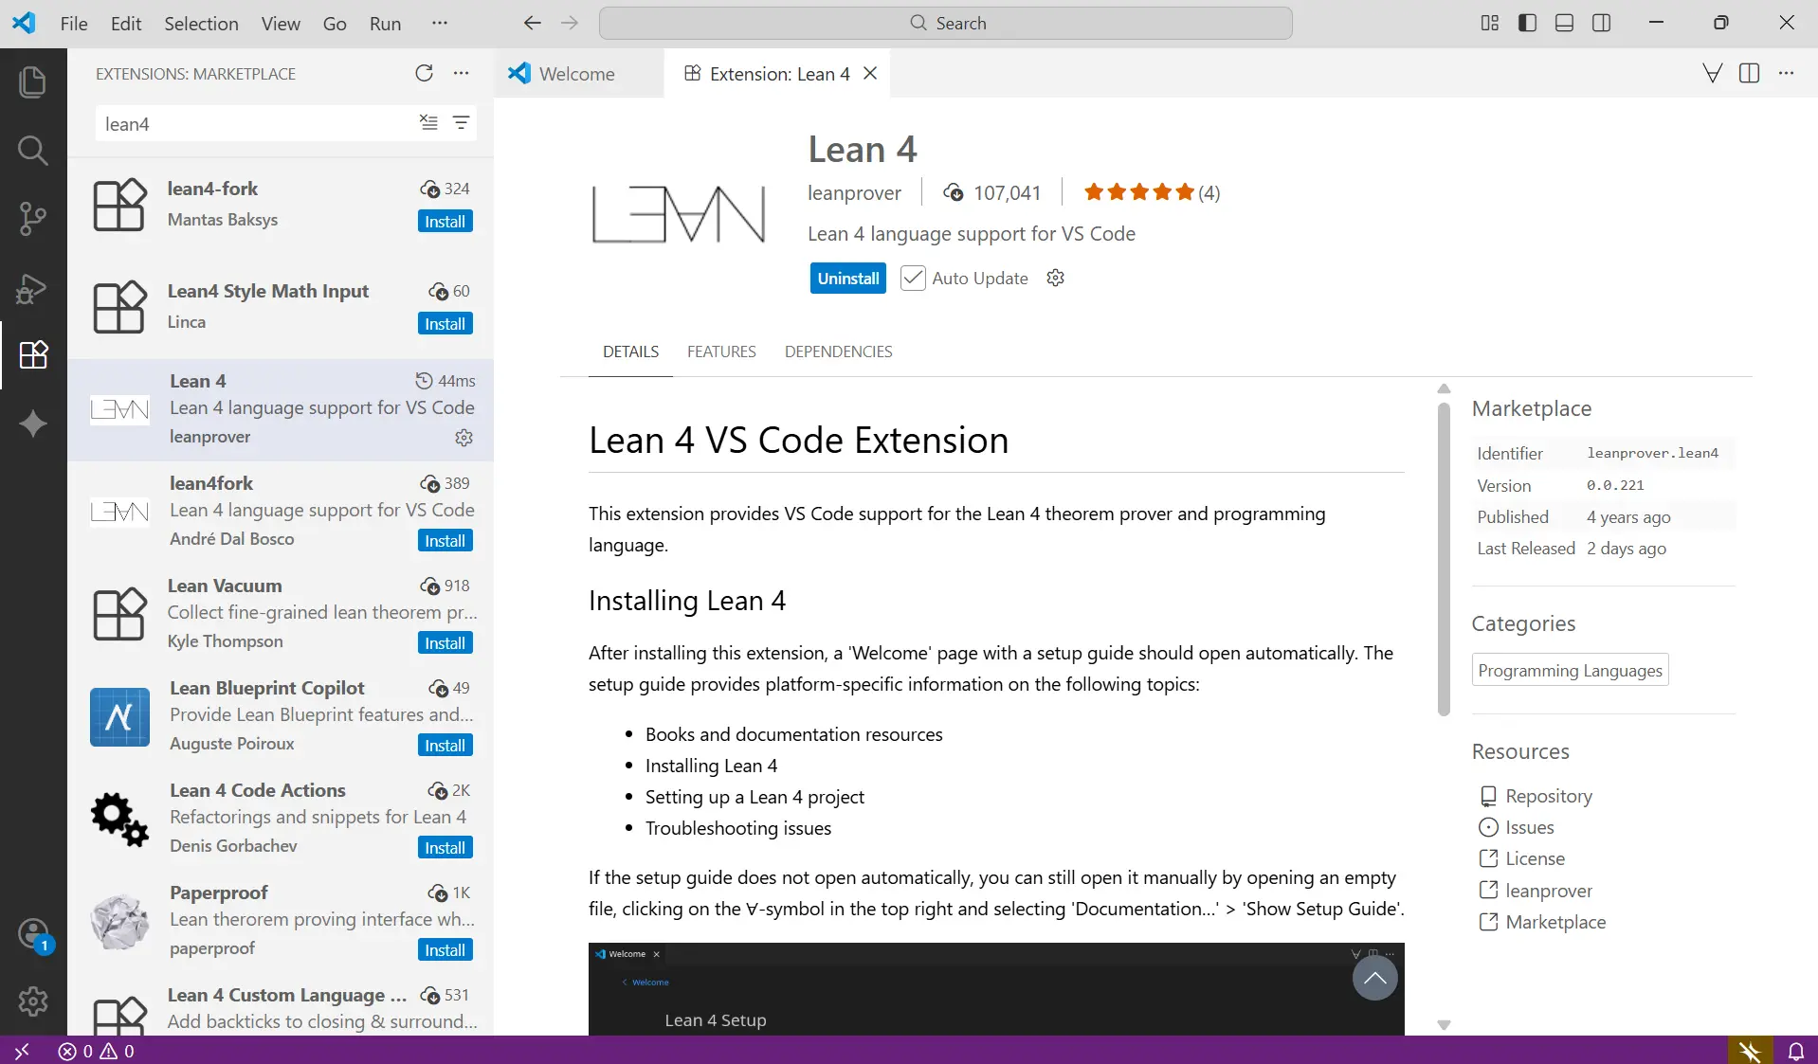Viewport: 1818px width, 1064px height.
Task: Refresh the extensions marketplace list
Action: point(424,74)
